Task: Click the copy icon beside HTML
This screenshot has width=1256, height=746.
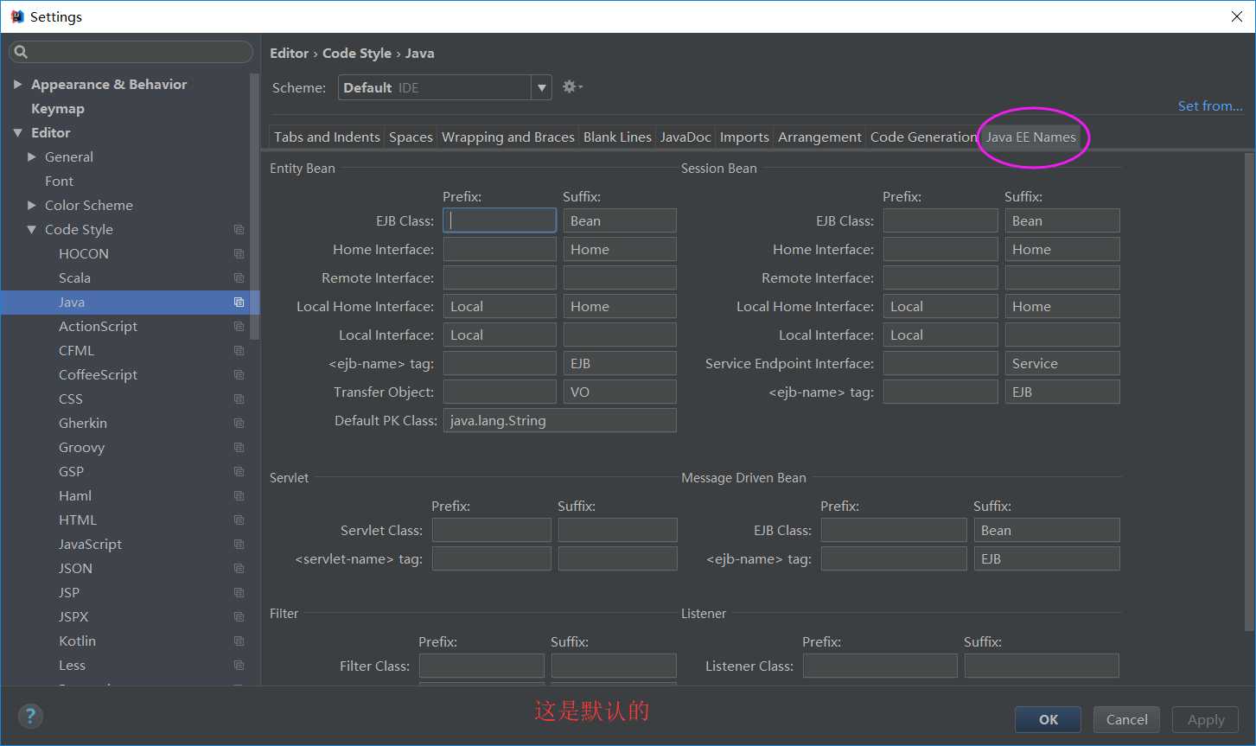Action: tap(239, 520)
